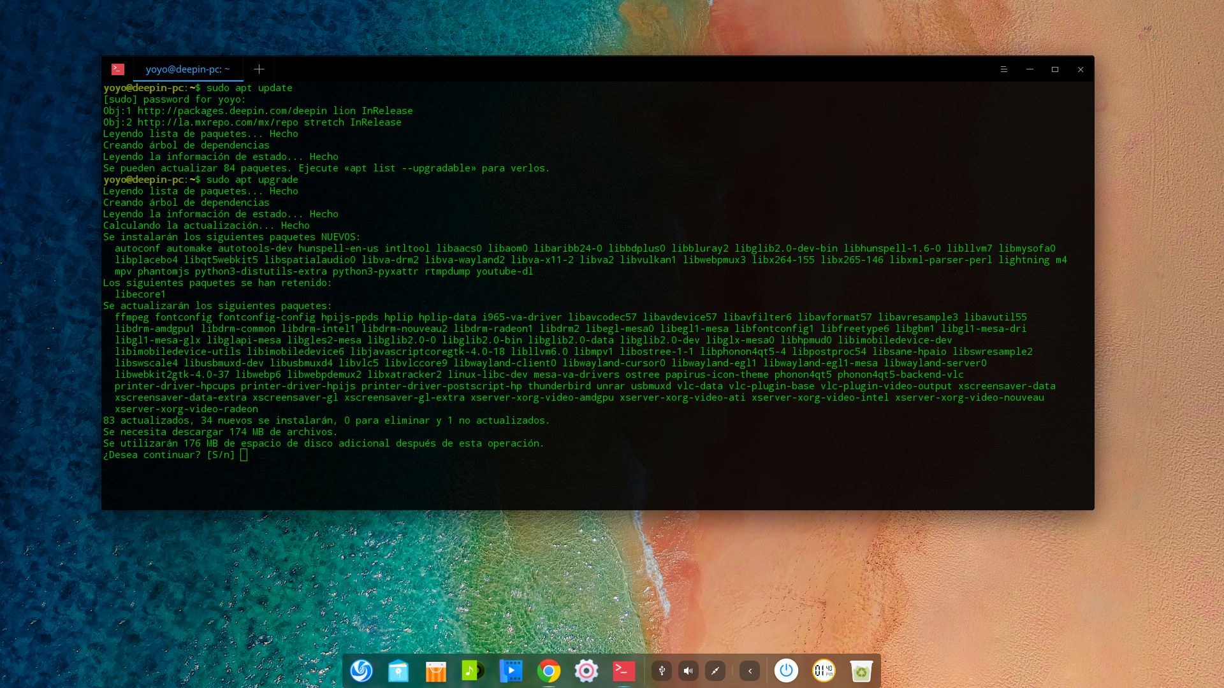The width and height of the screenshot is (1224, 688).
Task: Open the trash bin in dock
Action: pyautogui.click(x=861, y=671)
